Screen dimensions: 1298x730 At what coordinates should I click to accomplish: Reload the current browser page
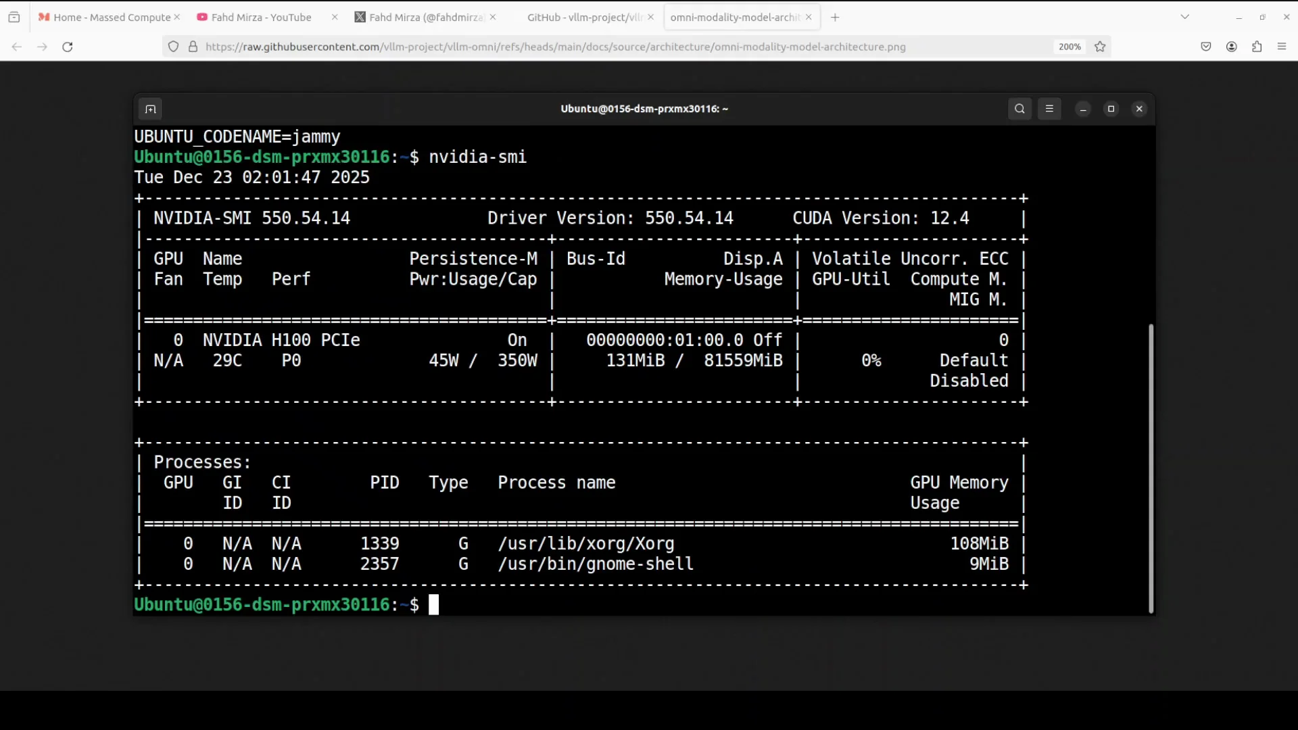point(68,47)
